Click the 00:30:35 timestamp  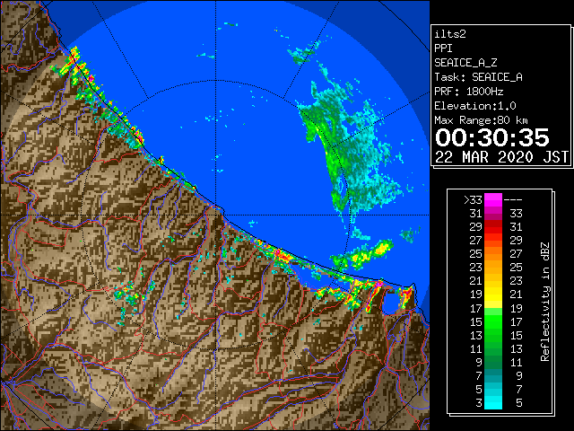[x=492, y=137]
